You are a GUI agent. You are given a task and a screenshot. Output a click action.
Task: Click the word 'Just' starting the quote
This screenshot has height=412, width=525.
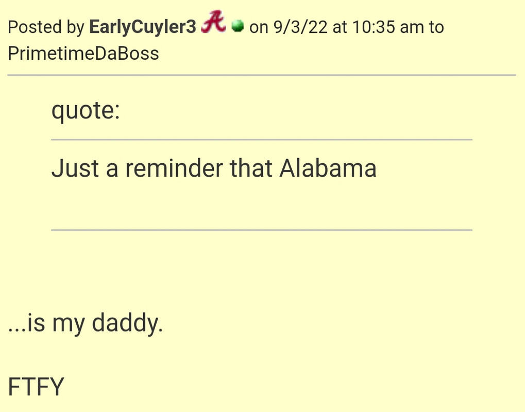click(75, 168)
